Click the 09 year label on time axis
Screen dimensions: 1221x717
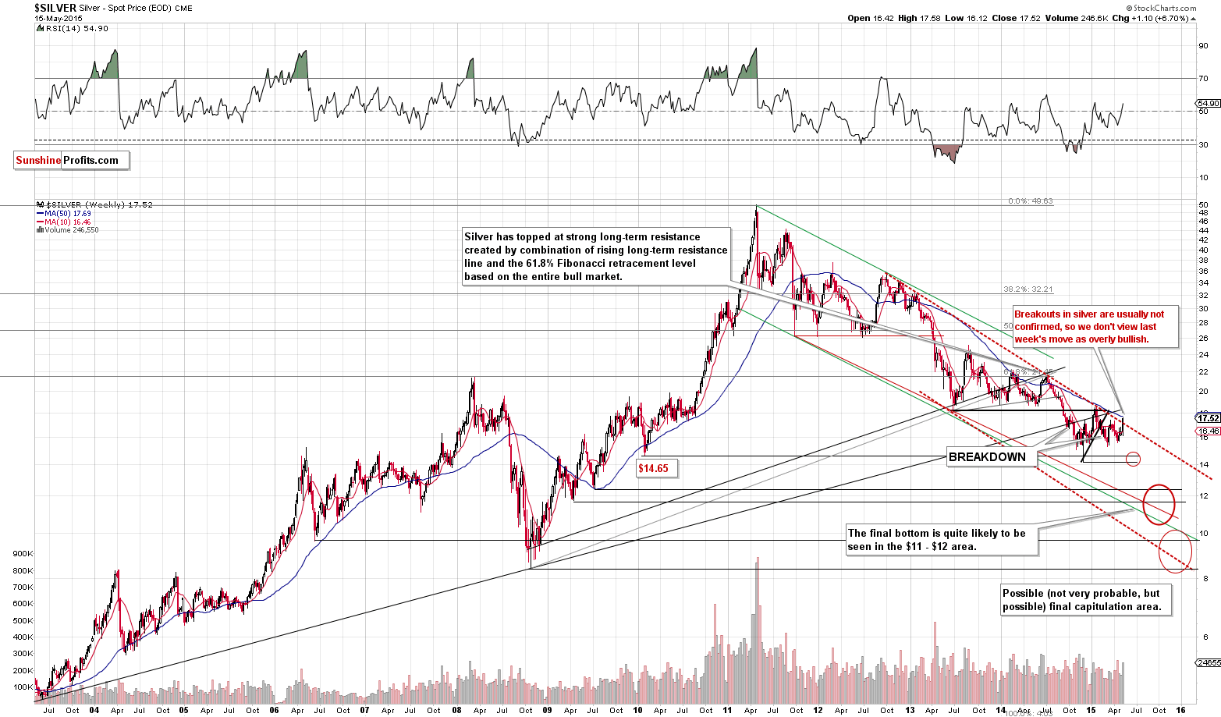point(547,710)
